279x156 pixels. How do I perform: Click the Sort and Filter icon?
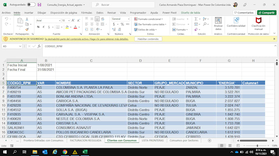[x=205, y=19]
